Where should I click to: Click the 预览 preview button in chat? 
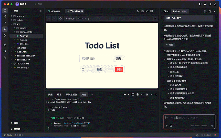click(169, 45)
